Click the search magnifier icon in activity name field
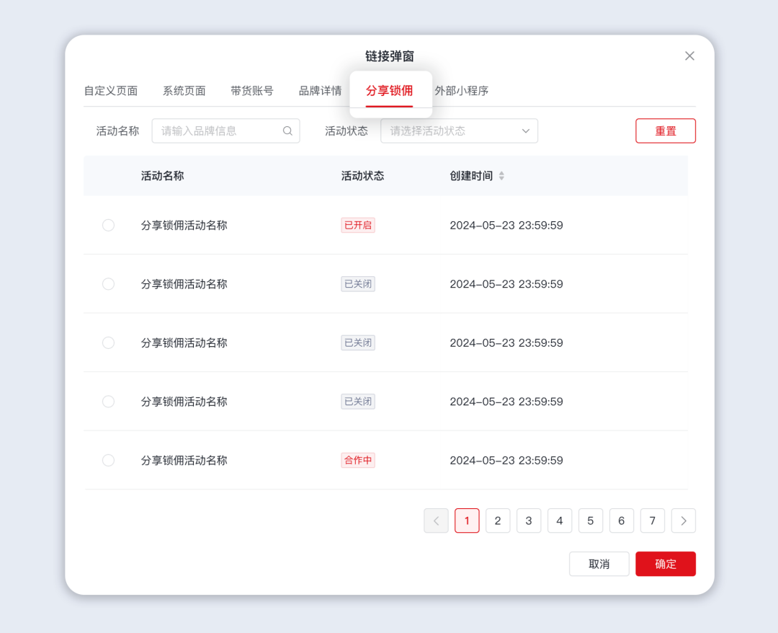778x633 pixels. [x=287, y=130]
